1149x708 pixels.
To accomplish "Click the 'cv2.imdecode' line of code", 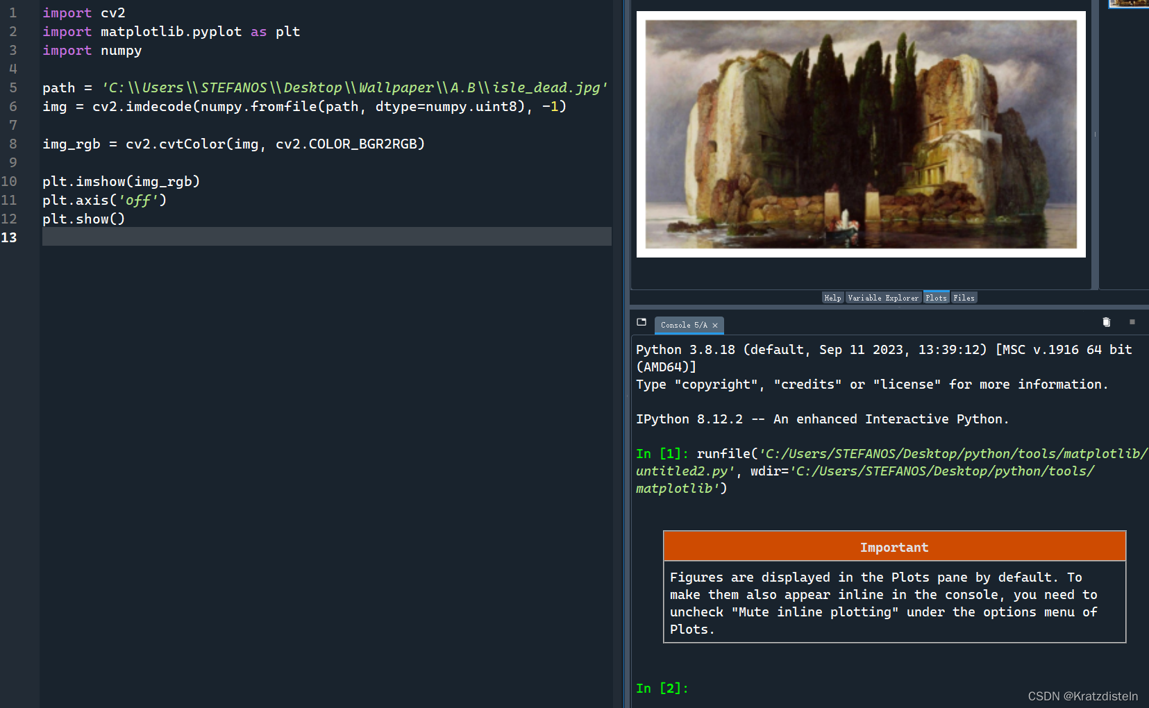I will point(304,107).
